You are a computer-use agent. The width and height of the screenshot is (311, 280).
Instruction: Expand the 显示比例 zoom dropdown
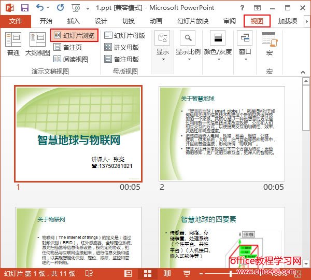tap(188, 46)
